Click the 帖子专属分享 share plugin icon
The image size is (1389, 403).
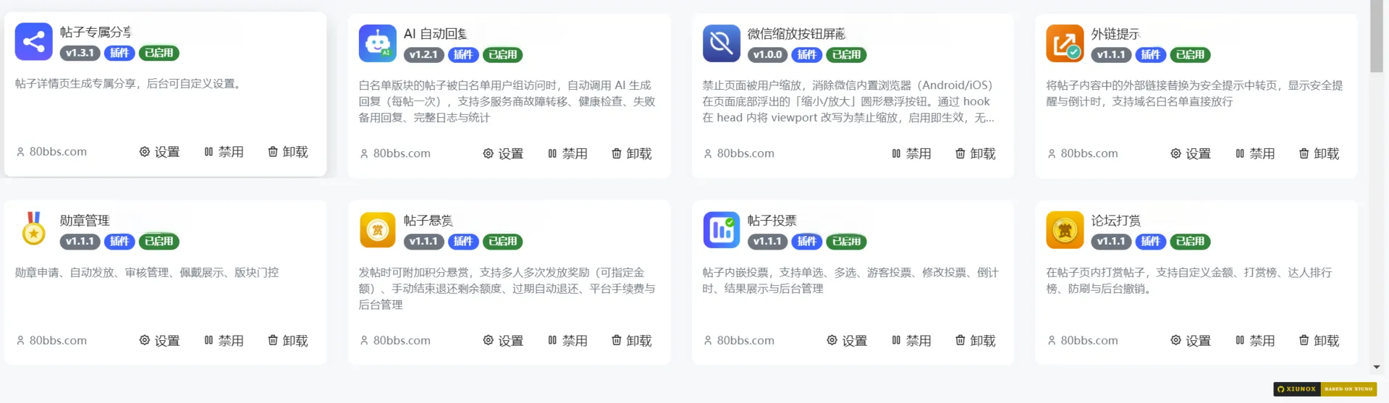[33, 41]
